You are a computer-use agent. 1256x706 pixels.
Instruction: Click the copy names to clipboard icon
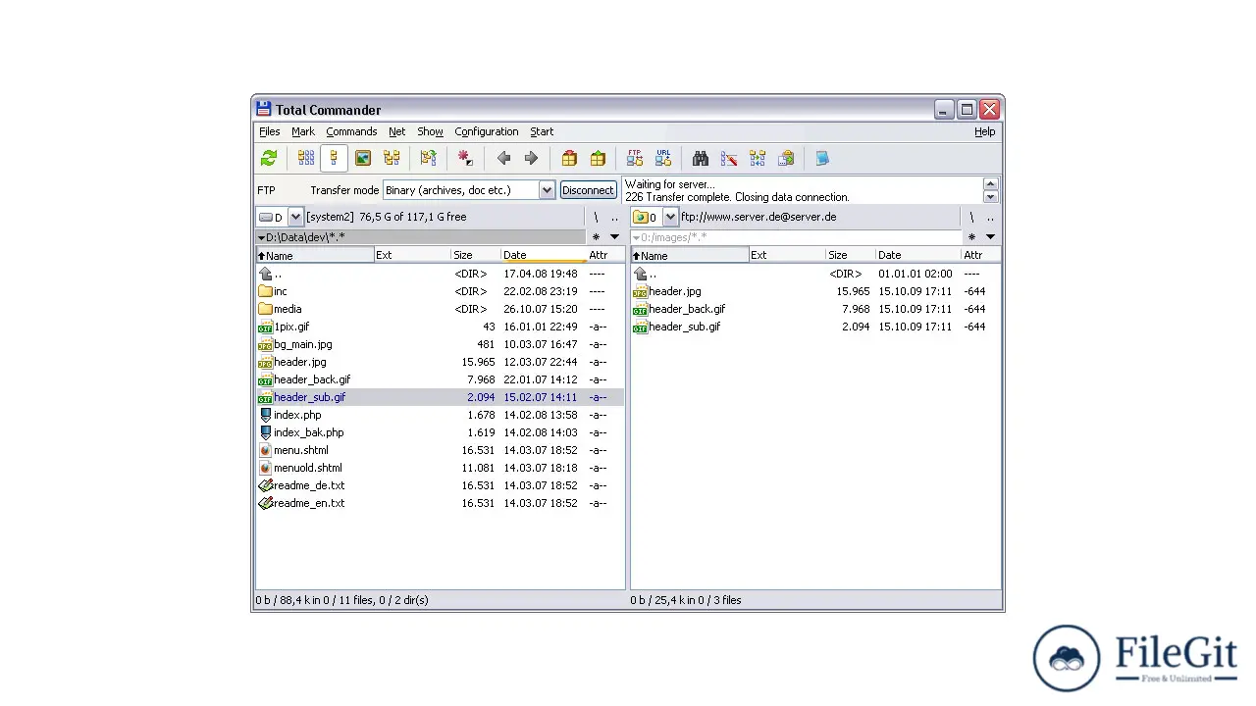pyautogui.click(x=786, y=158)
